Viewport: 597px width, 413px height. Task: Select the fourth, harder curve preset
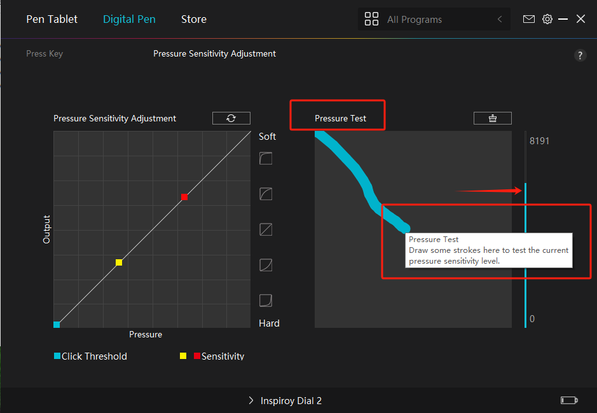click(266, 265)
